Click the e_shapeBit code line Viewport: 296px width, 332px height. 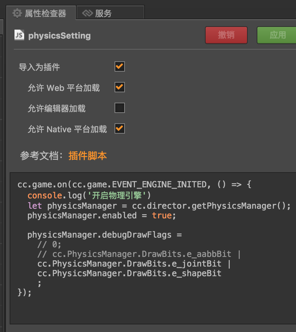point(129,273)
